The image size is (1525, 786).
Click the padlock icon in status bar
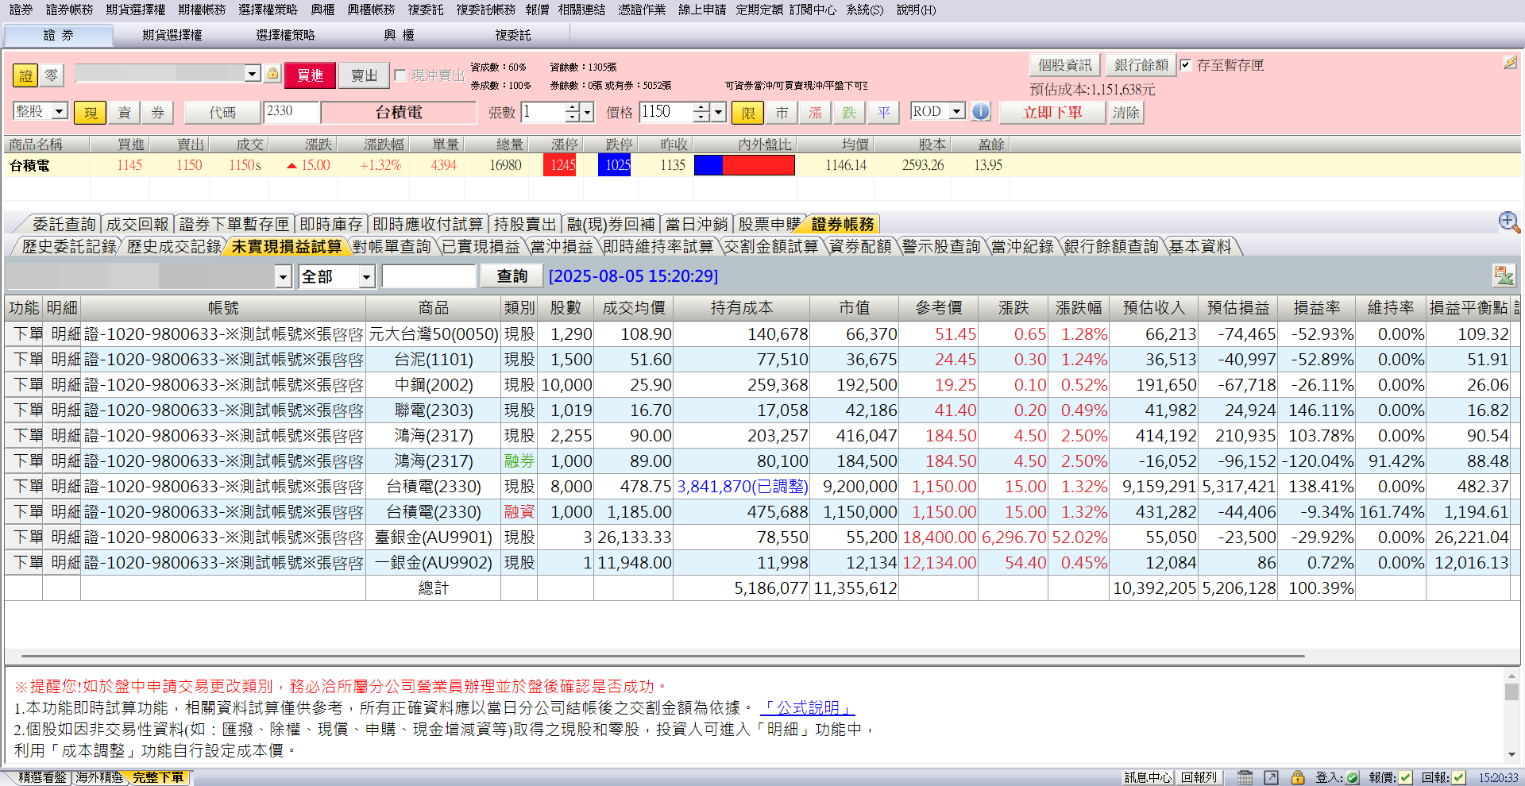1298,777
